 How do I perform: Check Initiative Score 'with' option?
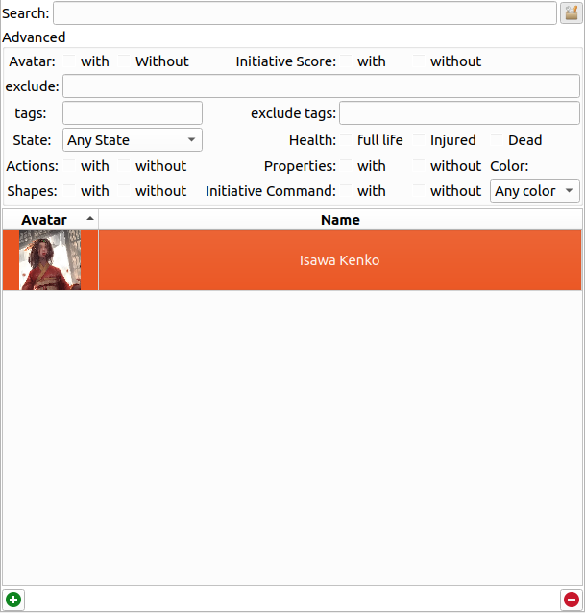(x=347, y=61)
